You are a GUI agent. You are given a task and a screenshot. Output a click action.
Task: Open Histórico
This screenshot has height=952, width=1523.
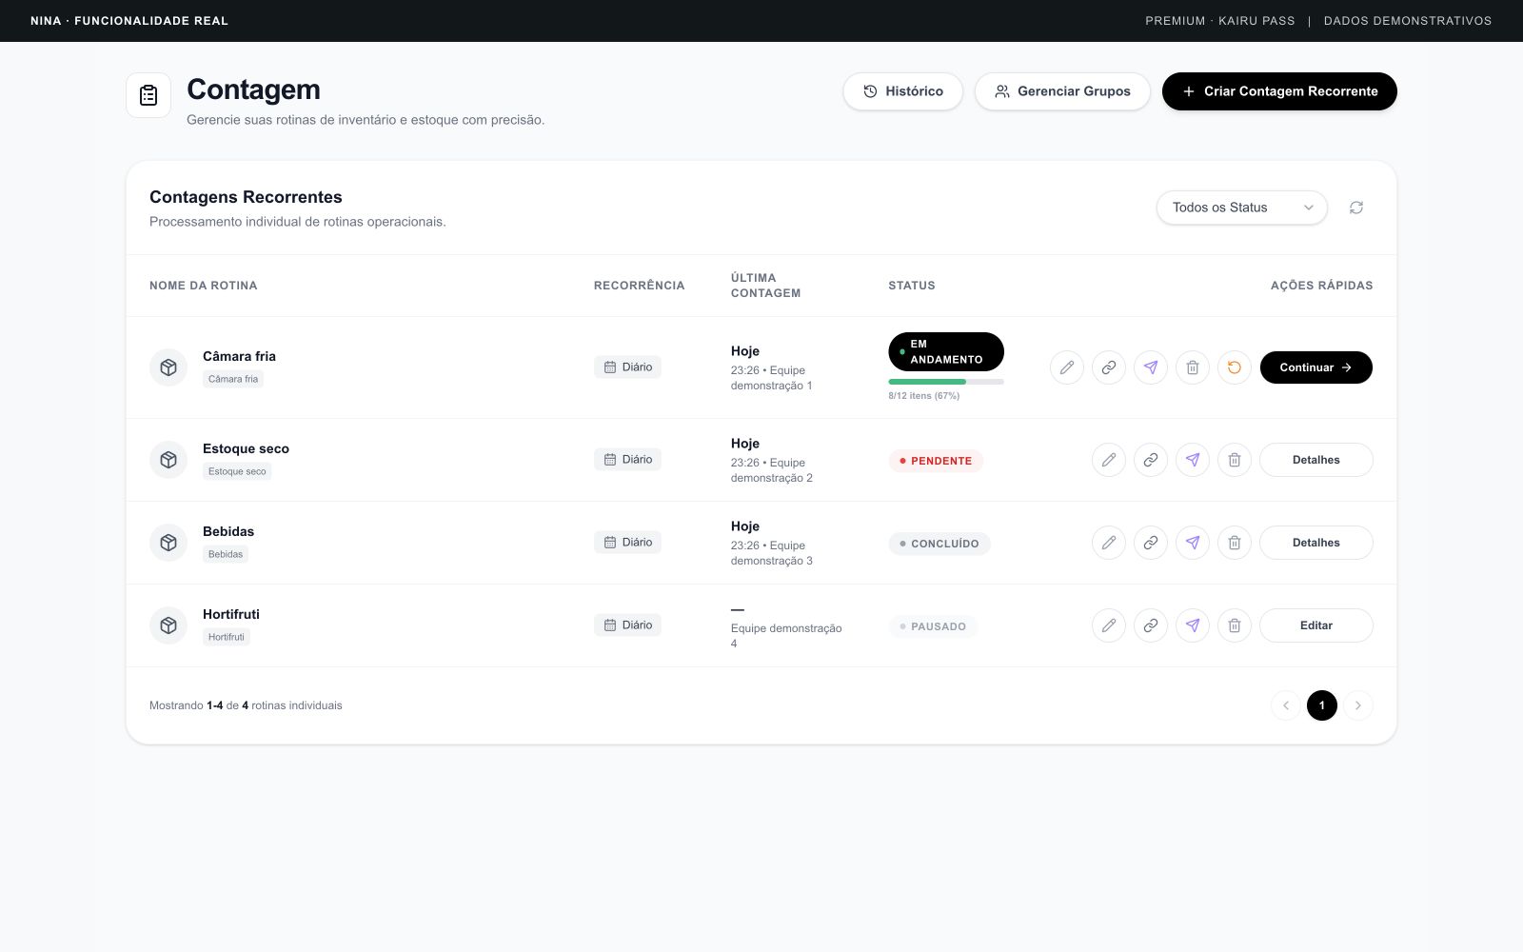coord(902,91)
